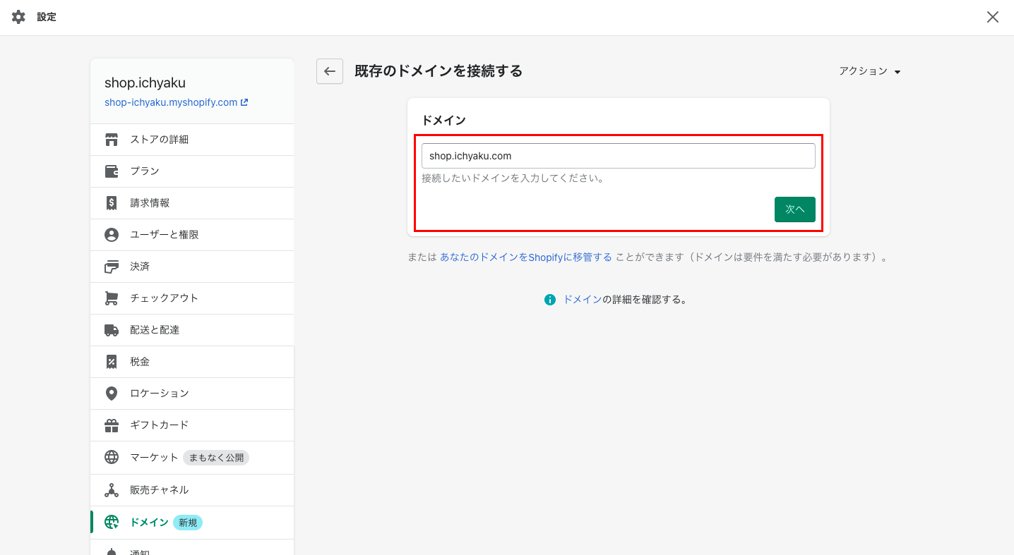The image size is (1014, 555).
Task: Click the 新規 badge next to ドメイン
Action: coord(188,523)
